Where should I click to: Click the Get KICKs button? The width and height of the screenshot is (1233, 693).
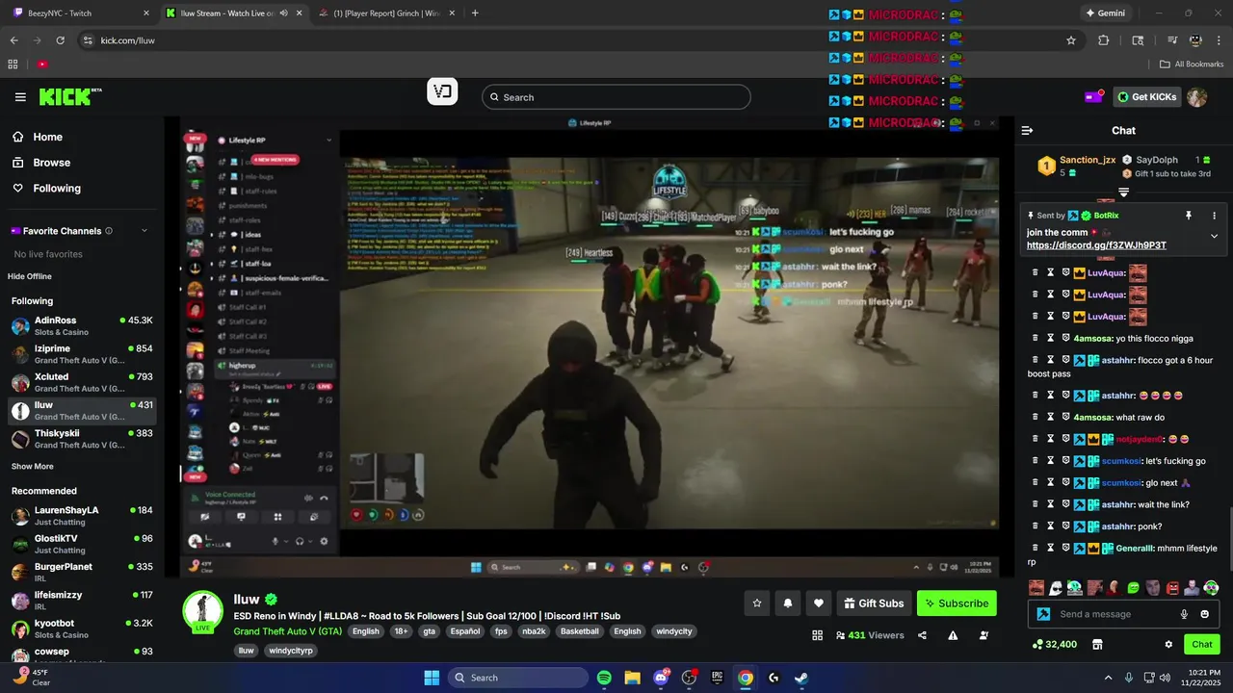pyautogui.click(x=1146, y=97)
